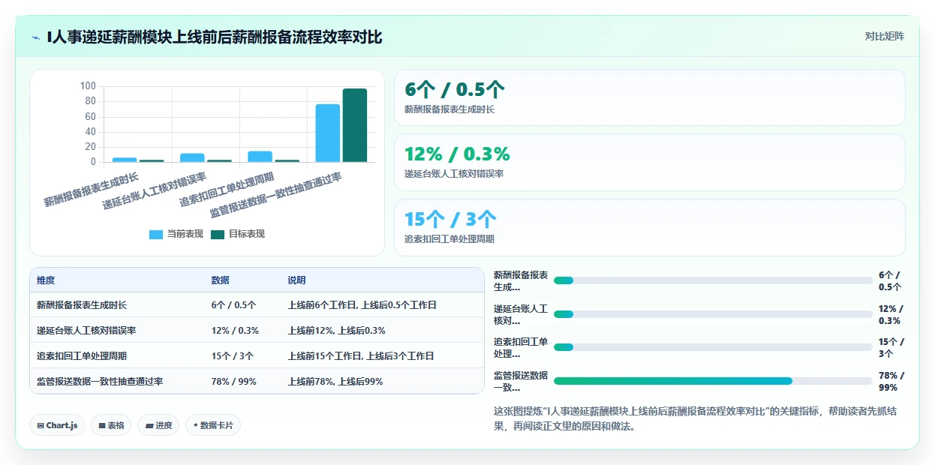Click chart axis label 监管报送数据一致性抽查通过率

pos(275,195)
